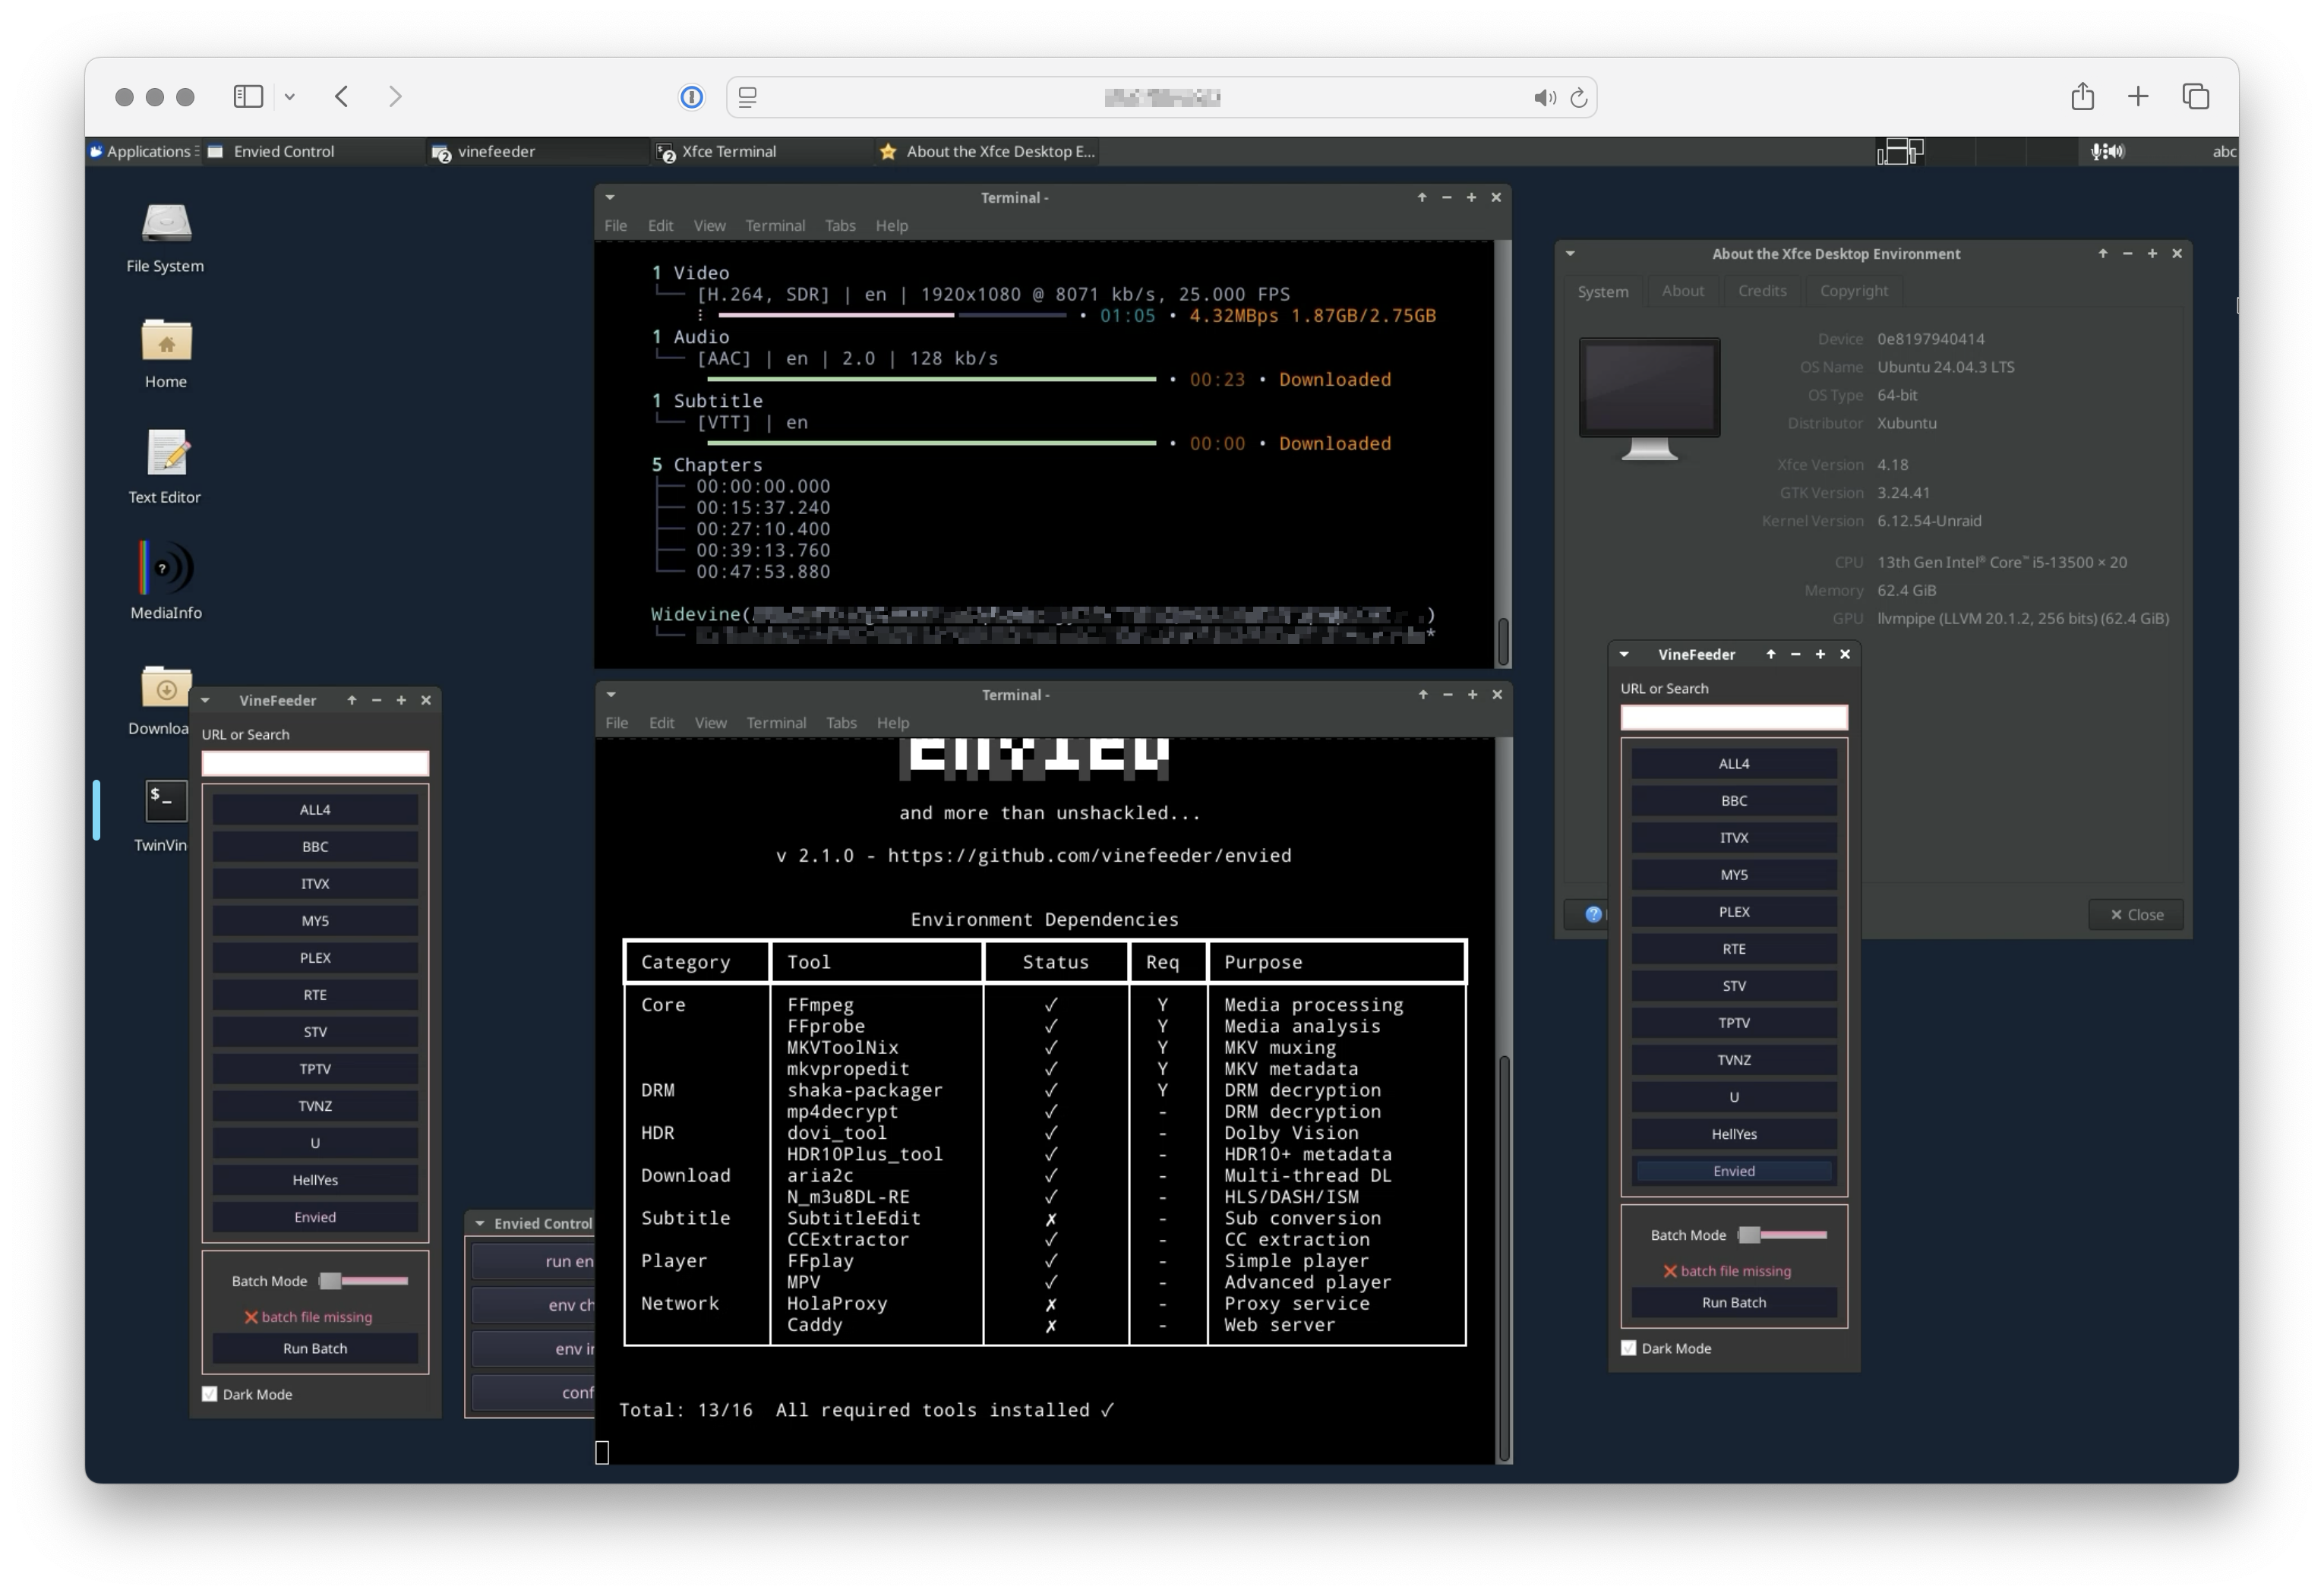This screenshot has height=1596, width=2324.
Task: Expand the browser sidebar dropdown chevron
Action: (290, 97)
